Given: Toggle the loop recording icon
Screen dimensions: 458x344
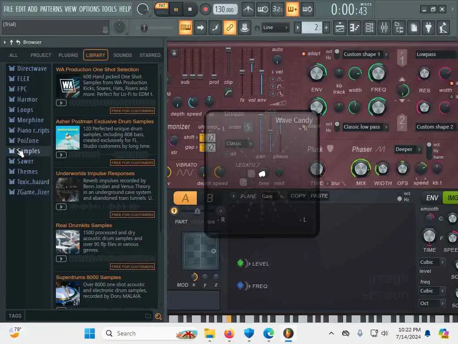Looking at the screenshot, I should pyautogui.click(x=307, y=10).
